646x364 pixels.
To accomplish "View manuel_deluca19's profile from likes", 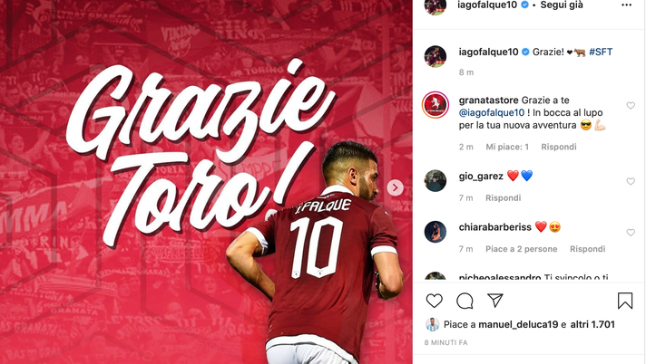I will pos(518,324).
